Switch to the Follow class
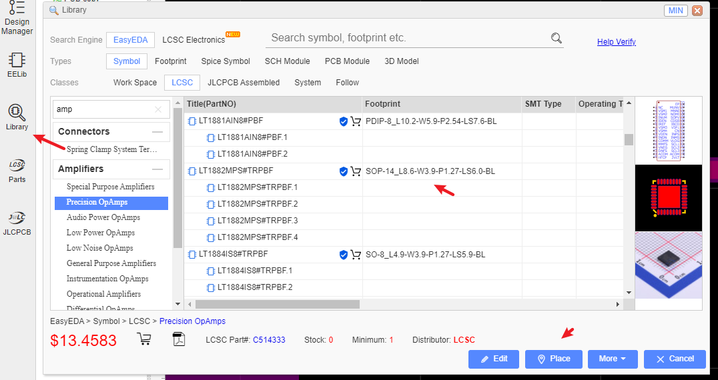The height and width of the screenshot is (380, 718). coord(347,83)
